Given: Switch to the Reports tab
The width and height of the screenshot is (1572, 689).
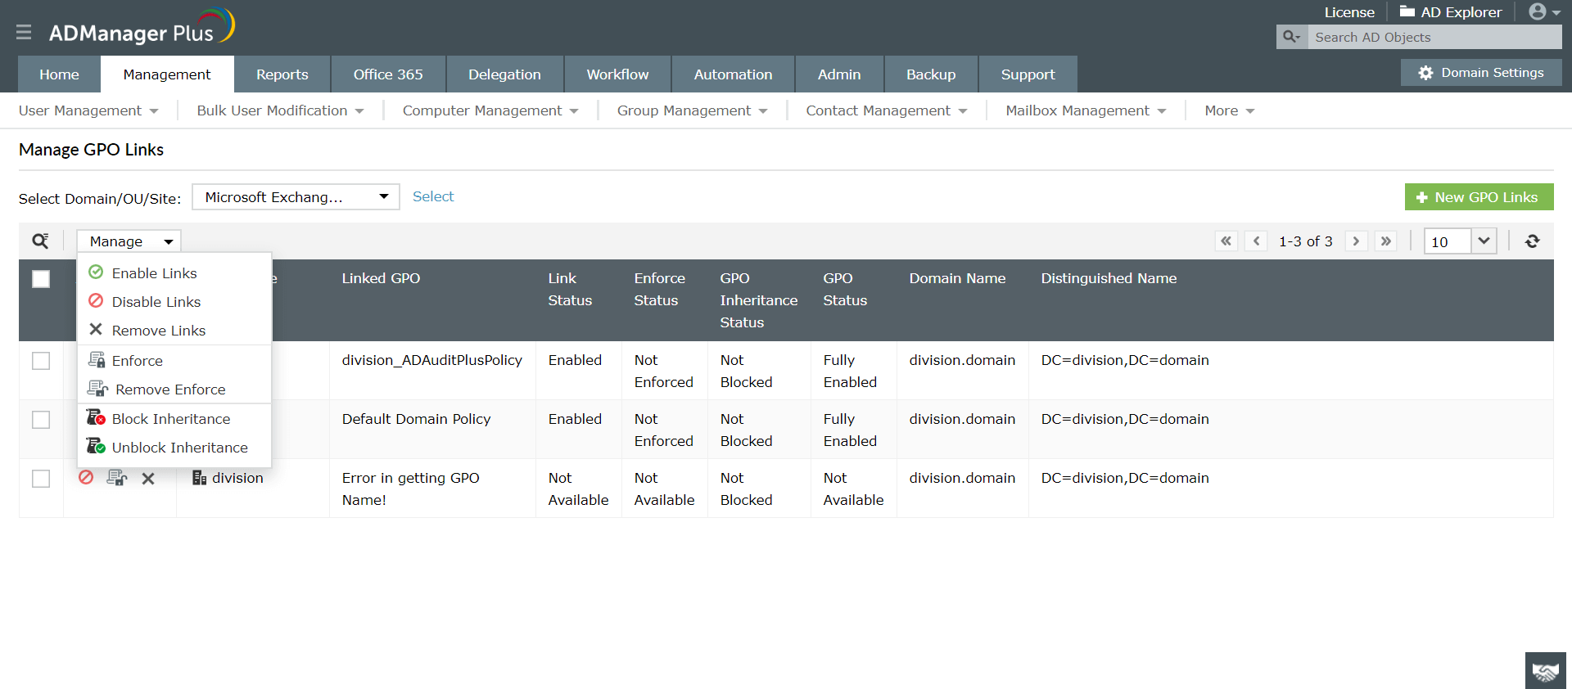Looking at the screenshot, I should [x=282, y=74].
